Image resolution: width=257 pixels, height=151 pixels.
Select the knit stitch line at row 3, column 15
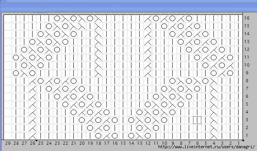123,120
